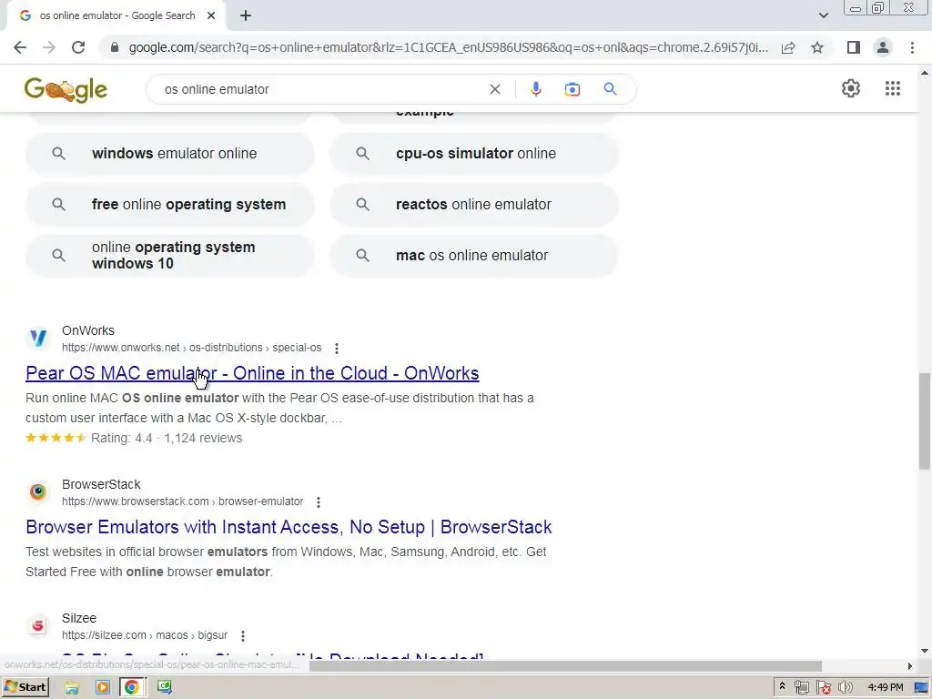Search for reactos online emulator
The image size is (932, 699).
click(x=473, y=205)
